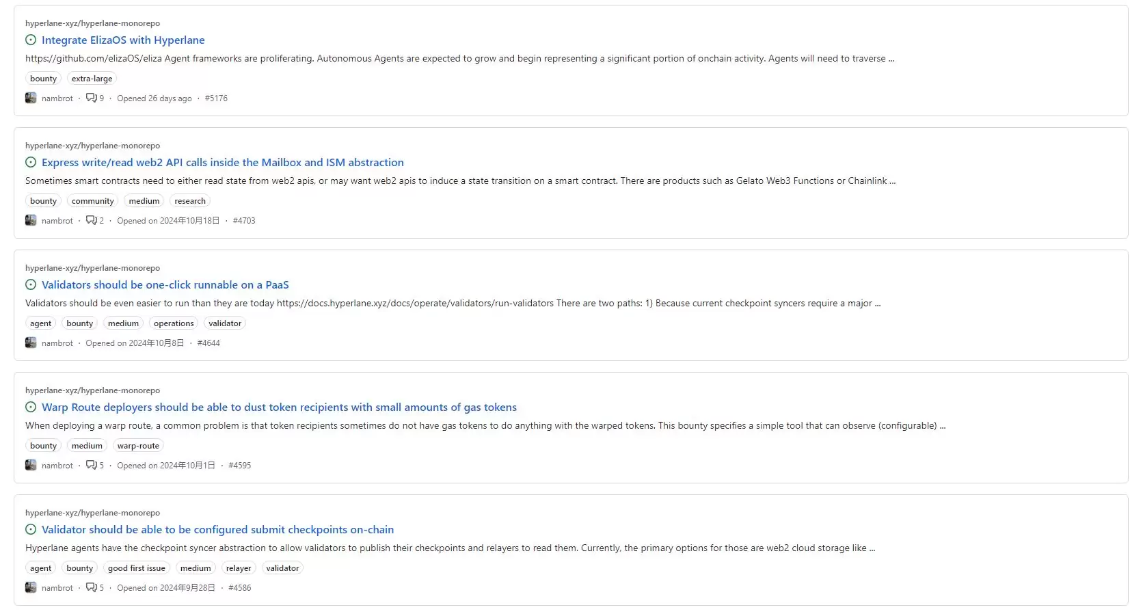Click comments icon on issue #4595

[91, 466]
